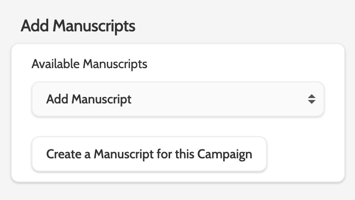
Task: Click the up-down arrows icon in dropdown
Action: click(311, 99)
